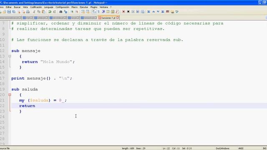This screenshot has width=267, height=150.
Task: Switch to the dowhile.pl tab
Action: click(x=58, y=17)
